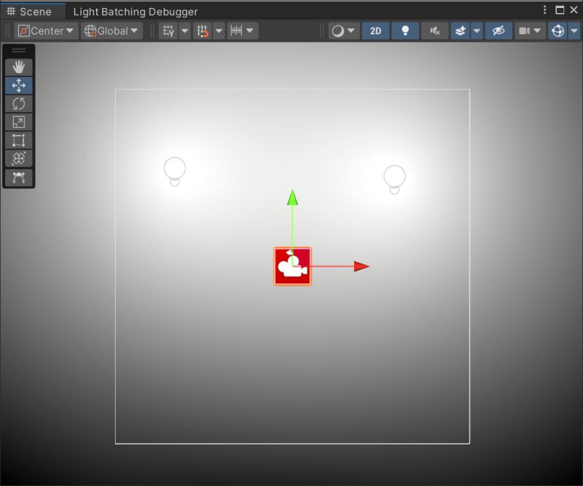The height and width of the screenshot is (486, 583).
Task: Click the red X-axis move arrow
Action: coord(361,266)
